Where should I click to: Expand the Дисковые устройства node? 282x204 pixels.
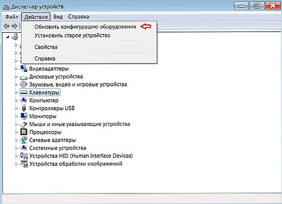16,77
